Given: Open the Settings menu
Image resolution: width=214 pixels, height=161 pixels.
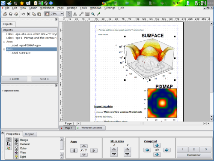Looking at the screenshot, I should click(x=110, y=8).
